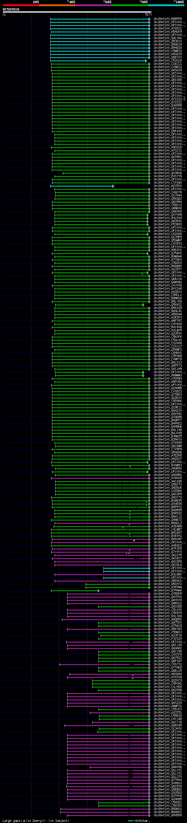Select the UniRef100_B9HQ19 label

click(x=168, y=44)
